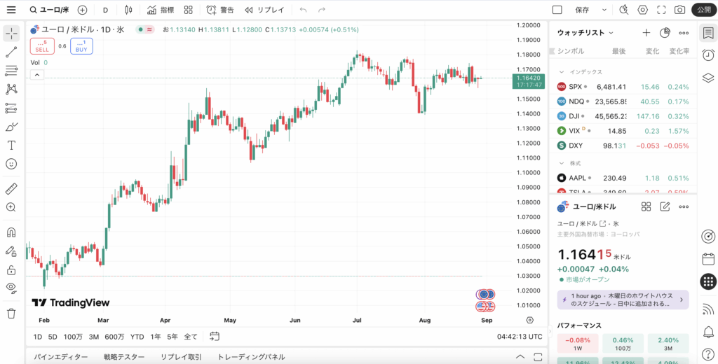Open quick search icon in top bar
Image resolution: width=718 pixels, height=364 pixels.
tap(623, 10)
